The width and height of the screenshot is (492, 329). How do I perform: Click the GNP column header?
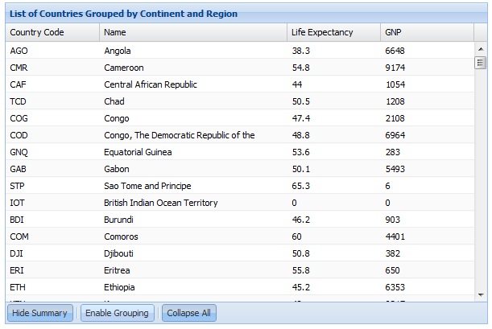427,32
